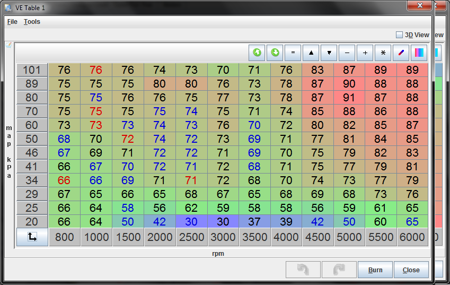
Task: Click the green down-arrow toolbar button
Action: pyautogui.click(x=275, y=53)
